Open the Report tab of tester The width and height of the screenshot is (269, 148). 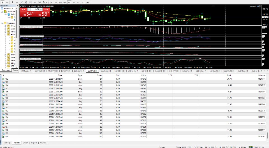34,143
